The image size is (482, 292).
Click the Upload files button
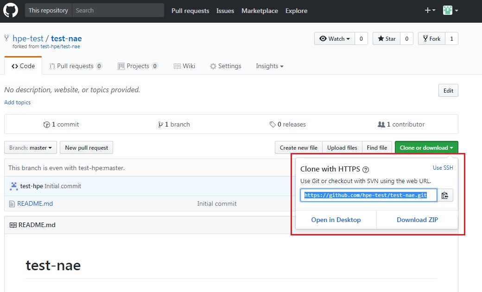(342, 148)
